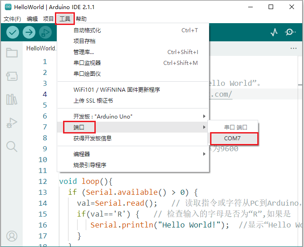The height and width of the screenshot is (247, 304).
Task: Select 项目存档 menu entry
Action: pyautogui.click(x=133, y=41)
